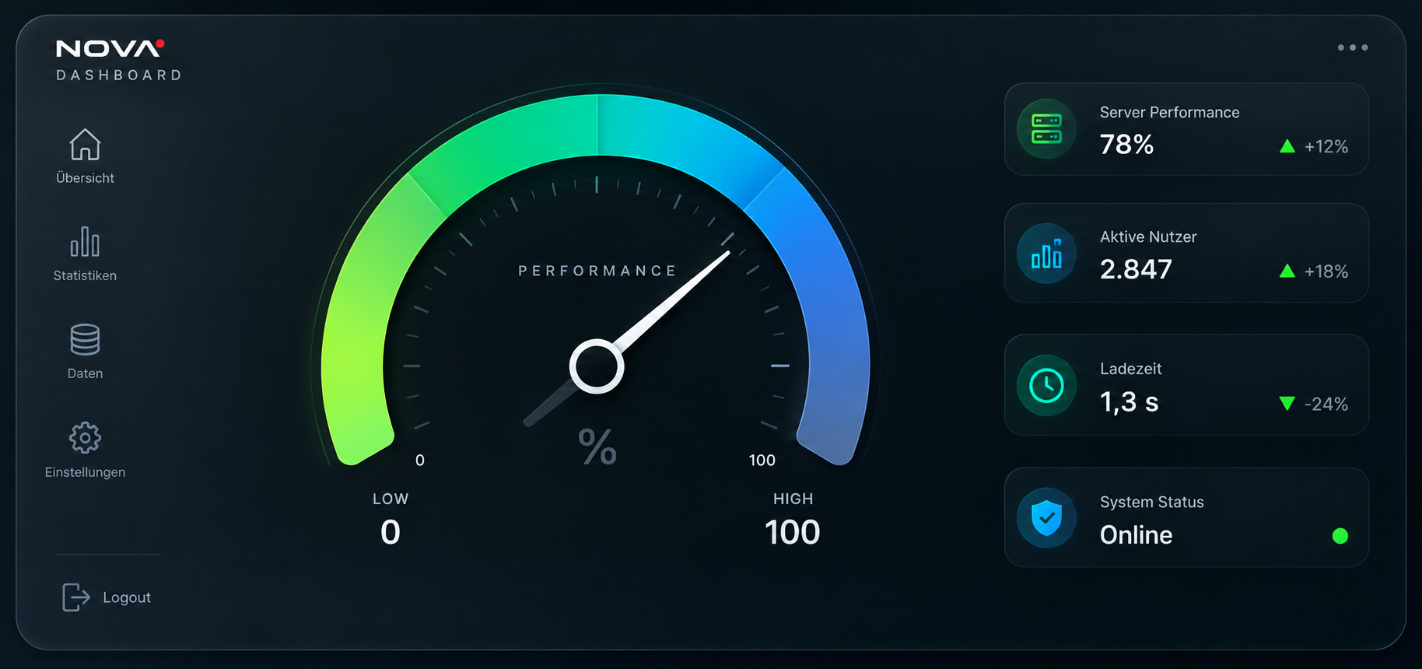Click the +18% change value
Image resolution: width=1422 pixels, height=669 pixels.
click(x=1326, y=271)
